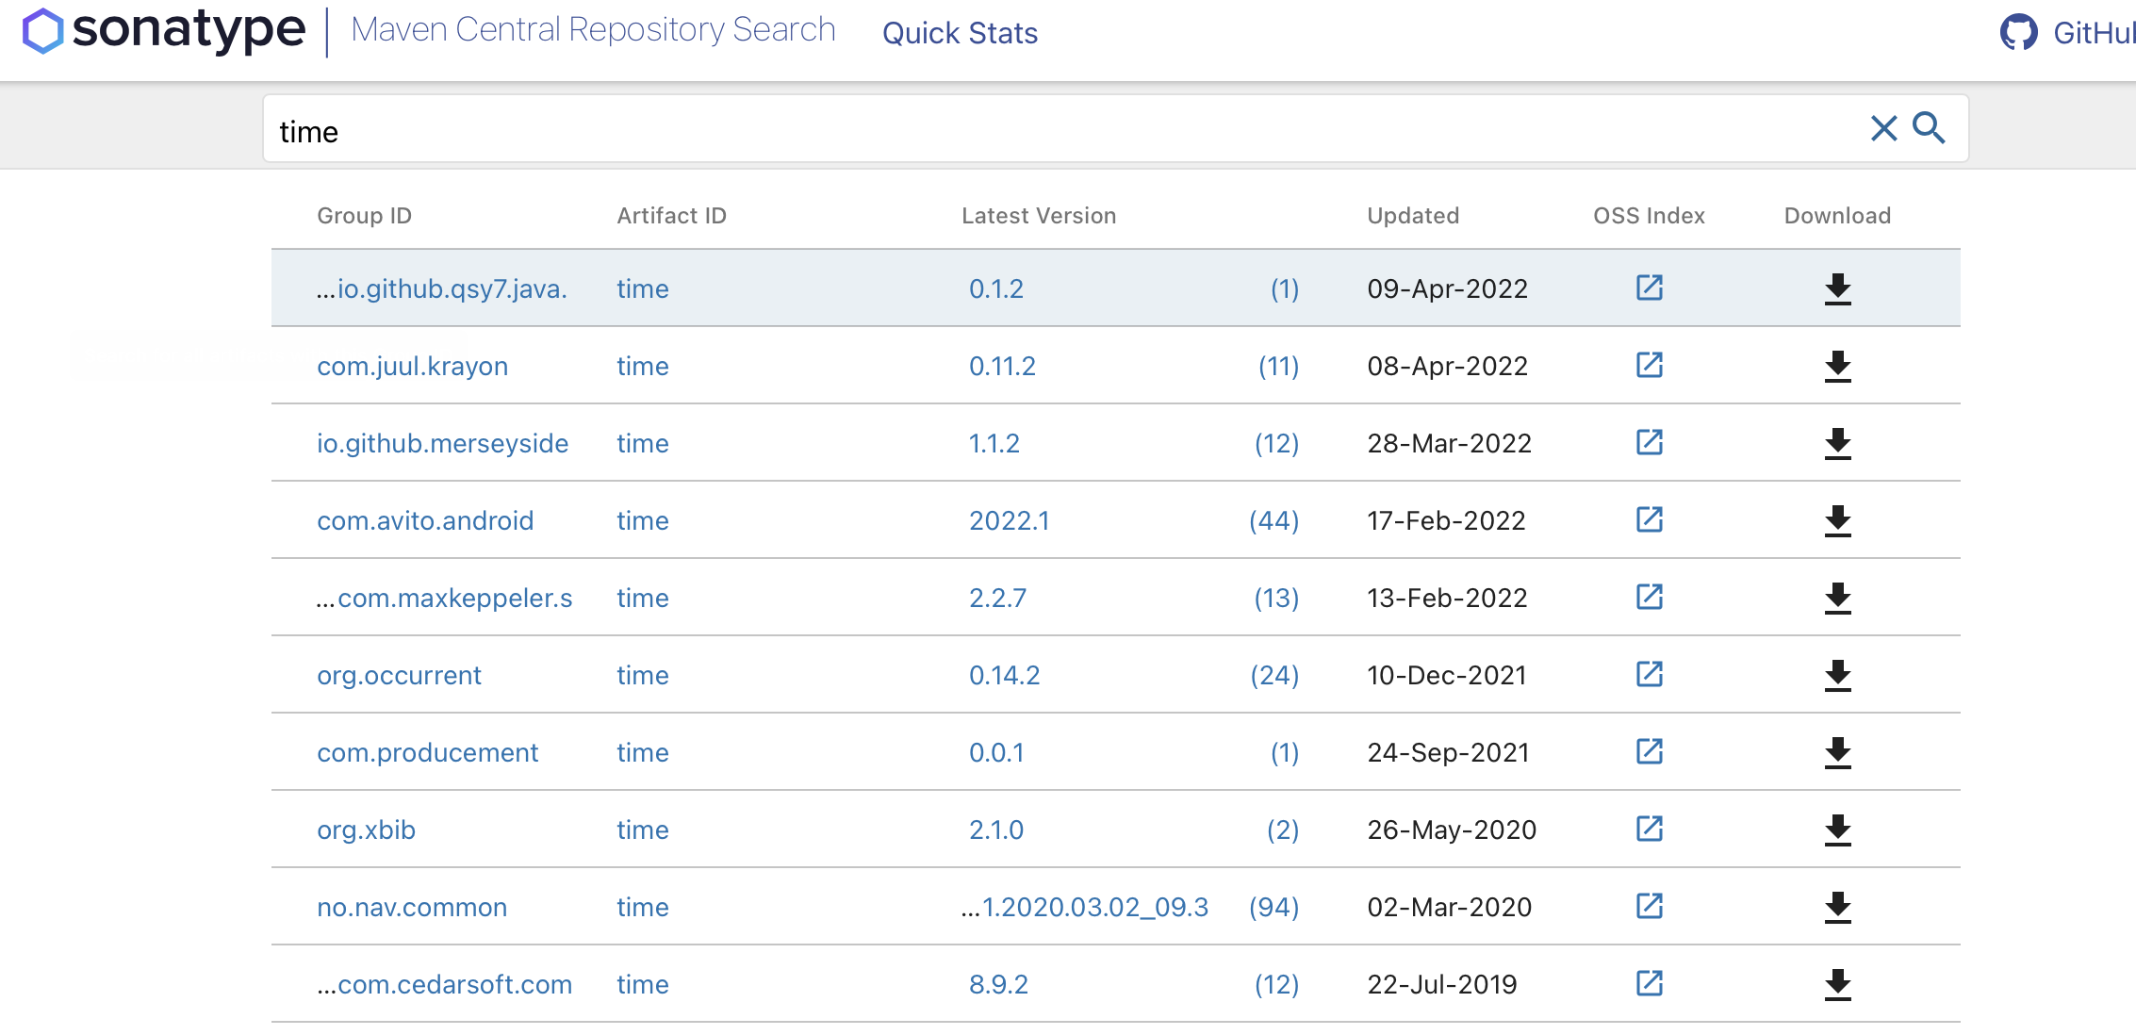Open Quick Stats page
The width and height of the screenshot is (2136, 1035).
click(960, 34)
